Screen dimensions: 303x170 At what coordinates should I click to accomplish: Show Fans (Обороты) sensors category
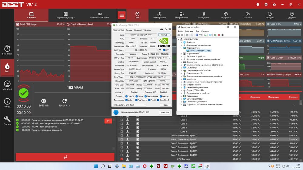coord(225,15)
